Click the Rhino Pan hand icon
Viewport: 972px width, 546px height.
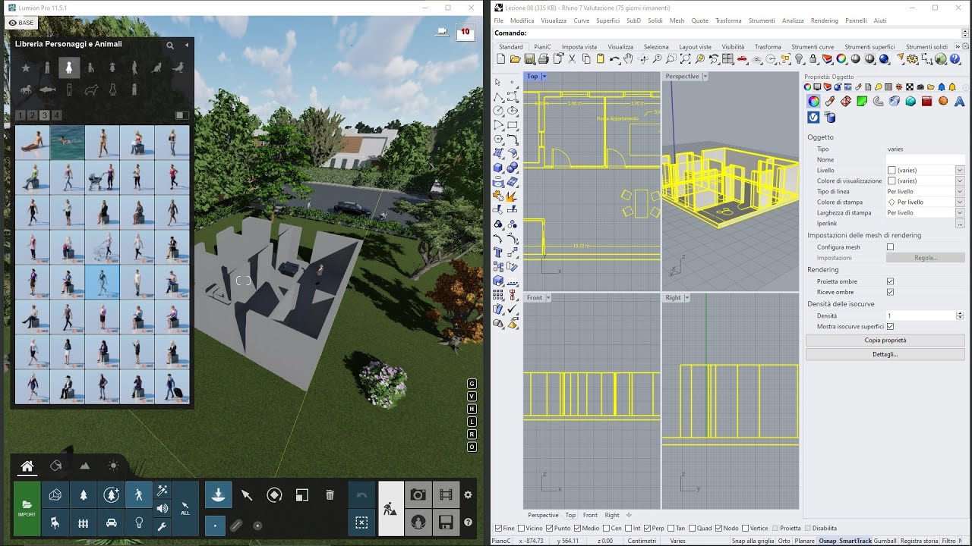tap(628, 59)
